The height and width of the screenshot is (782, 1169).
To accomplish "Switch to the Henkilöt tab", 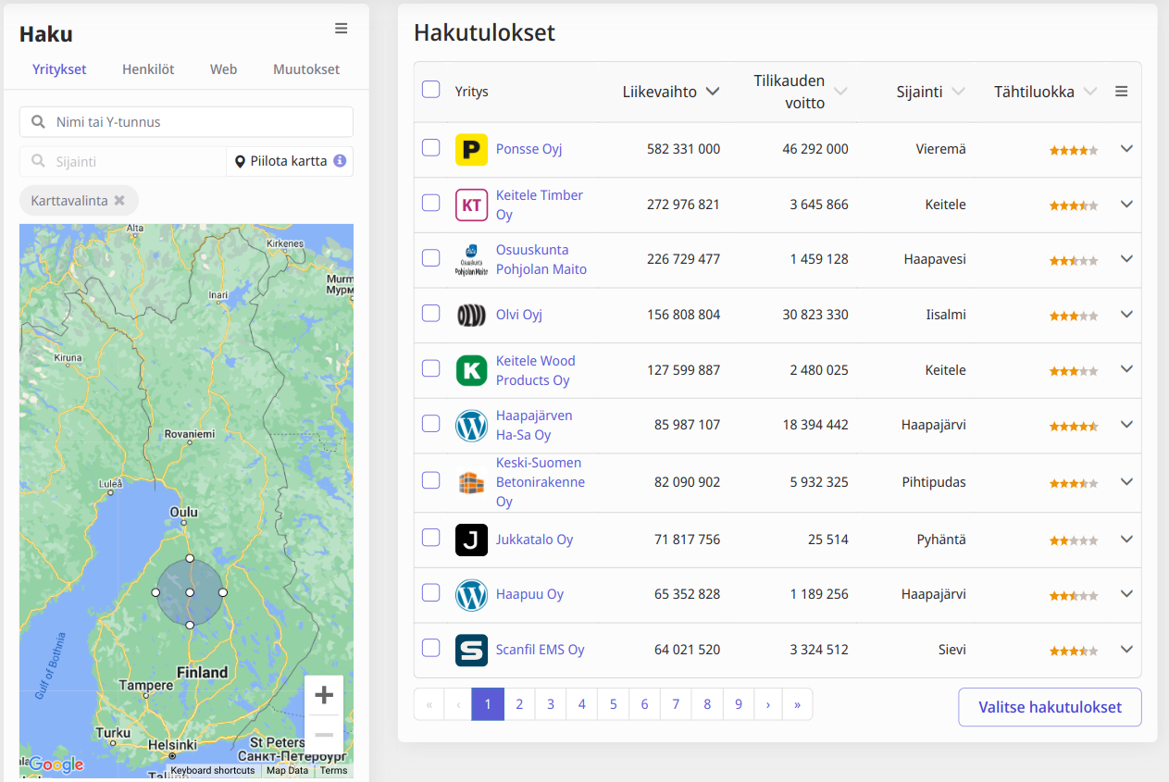I will (148, 69).
